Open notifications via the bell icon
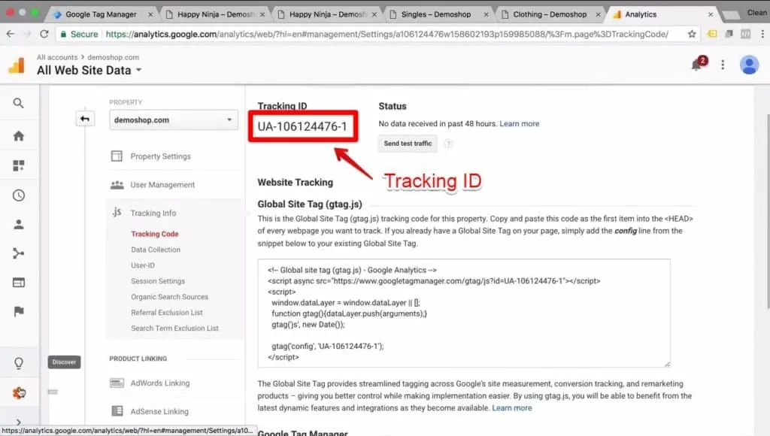 click(x=696, y=65)
